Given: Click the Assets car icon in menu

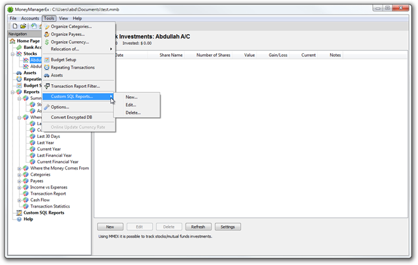Looking at the screenshot, I should pos(47,75).
